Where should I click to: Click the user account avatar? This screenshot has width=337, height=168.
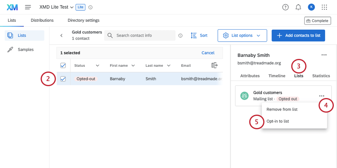(x=311, y=7)
